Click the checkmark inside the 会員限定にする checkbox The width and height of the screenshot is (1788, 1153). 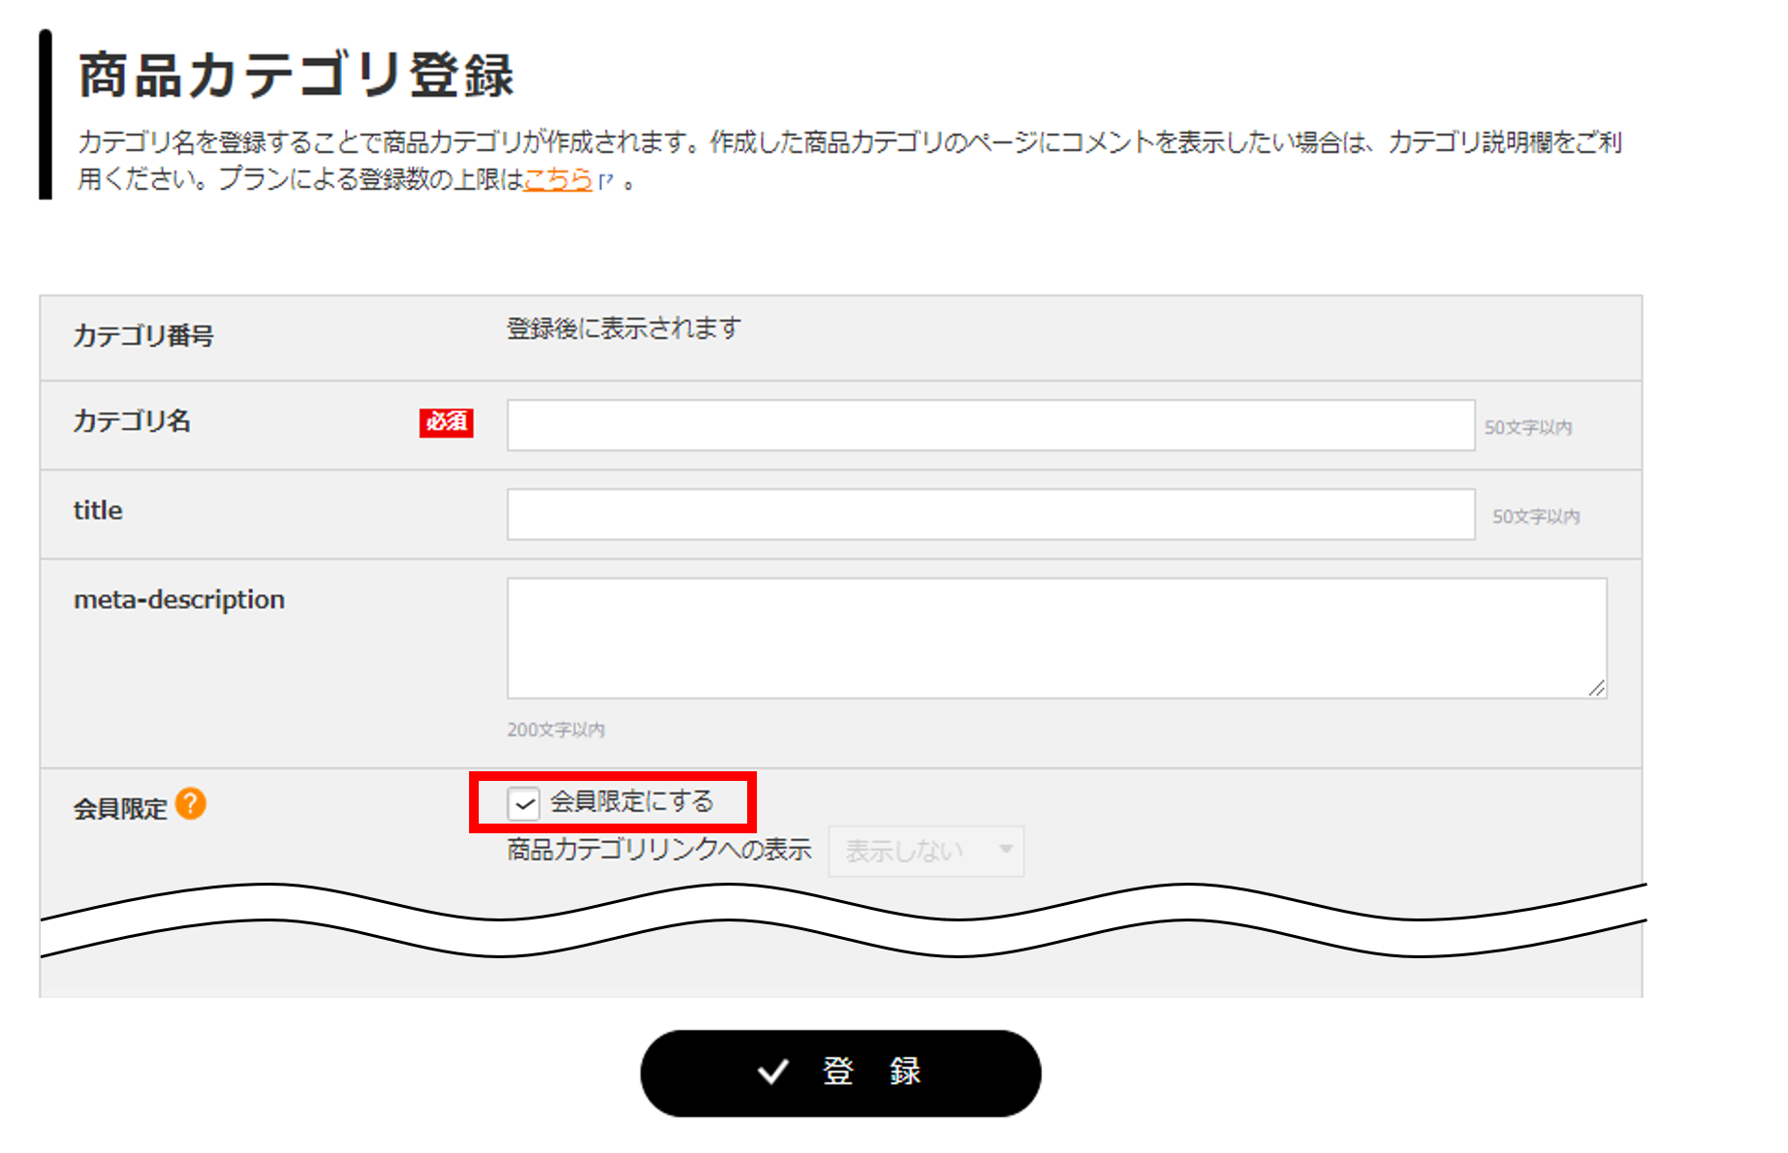(522, 802)
